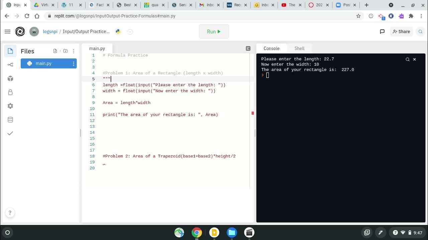Click the length input line 6
The height and width of the screenshot is (240, 428).
point(164,85)
